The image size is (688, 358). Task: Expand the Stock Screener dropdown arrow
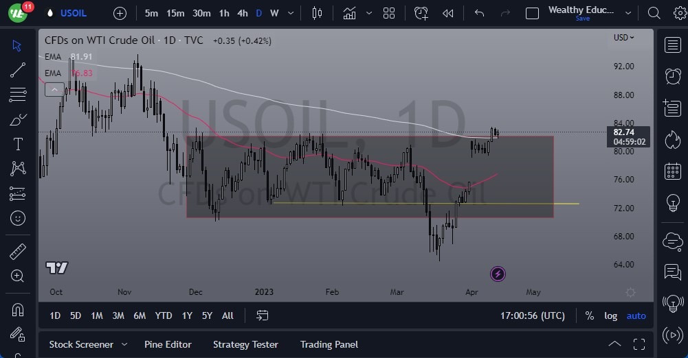coord(124,344)
